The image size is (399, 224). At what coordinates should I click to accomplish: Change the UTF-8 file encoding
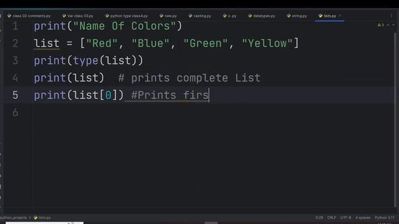(345, 218)
